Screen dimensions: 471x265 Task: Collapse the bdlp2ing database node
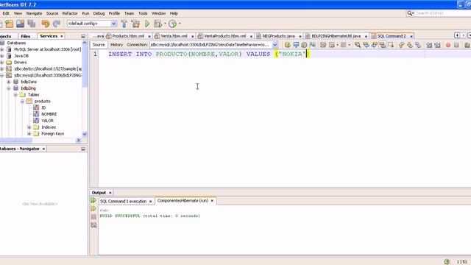tap(9, 88)
